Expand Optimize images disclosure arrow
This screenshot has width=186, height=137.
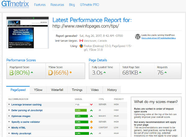pyautogui.click(x=9, y=116)
